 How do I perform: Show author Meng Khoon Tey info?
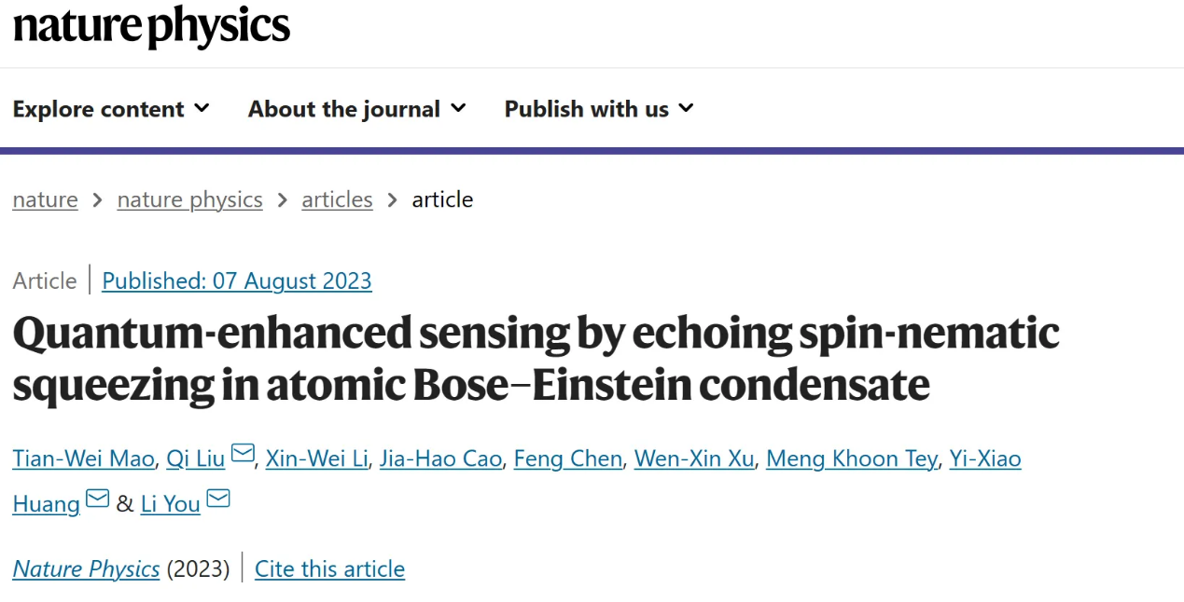(x=851, y=458)
